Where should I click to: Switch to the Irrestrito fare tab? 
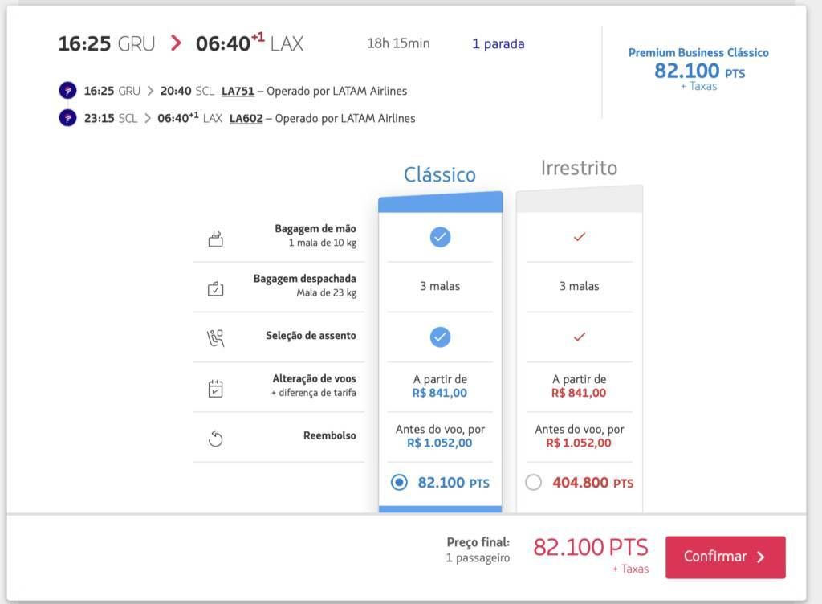tap(579, 169)
